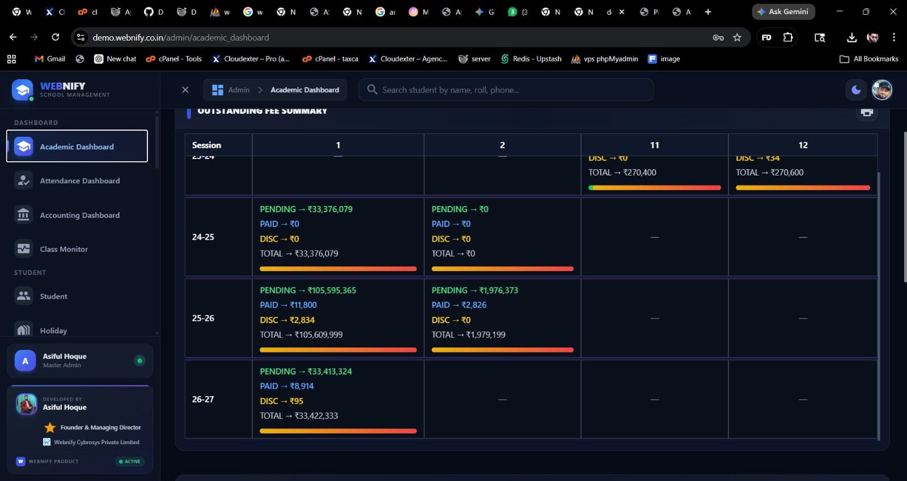This screenshot has height=481, width=907.
Task: Click the print icon in fee summary
Action: point(867,112)
